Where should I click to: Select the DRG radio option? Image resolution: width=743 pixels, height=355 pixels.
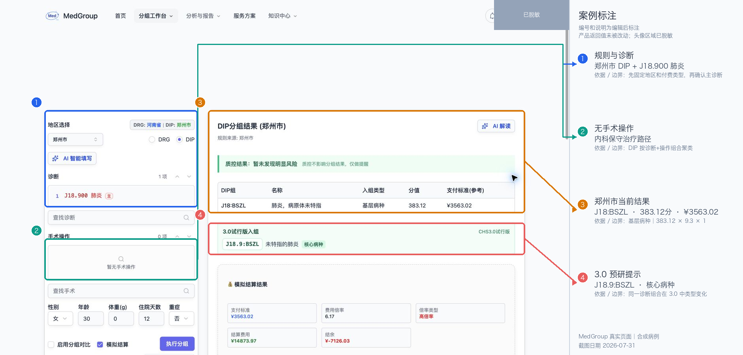point(152,140)
